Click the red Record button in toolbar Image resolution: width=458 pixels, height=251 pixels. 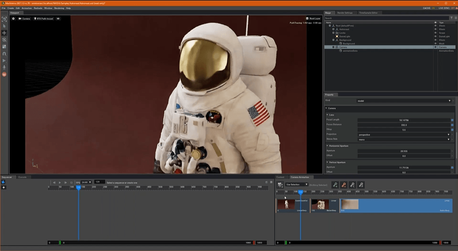4,74
